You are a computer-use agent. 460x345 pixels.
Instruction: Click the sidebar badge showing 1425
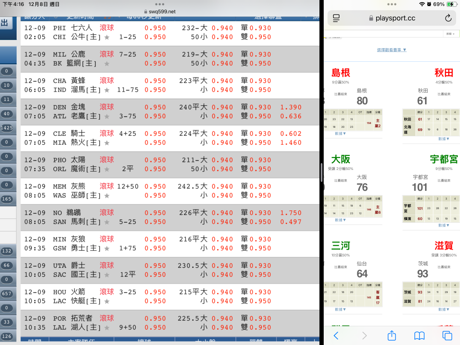pyautogui.click(x=7, y=128)
